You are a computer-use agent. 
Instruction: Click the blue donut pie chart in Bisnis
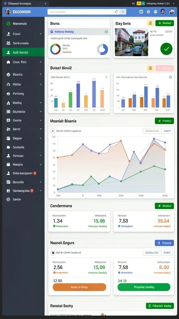103,50
